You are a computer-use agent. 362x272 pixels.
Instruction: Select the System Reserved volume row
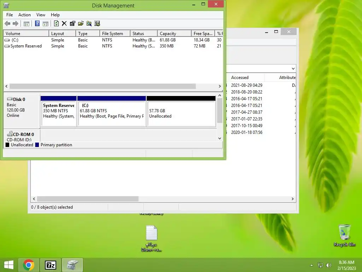point(113,46)
